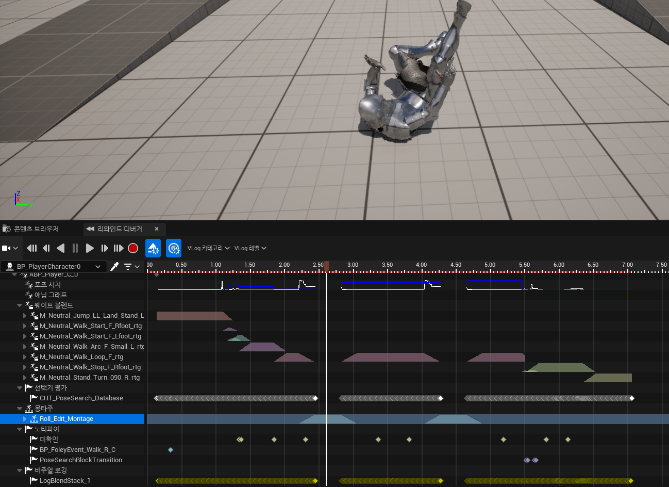669x487 pixels.
Task: Step to next frame
Action: click(x=105, y=248)
